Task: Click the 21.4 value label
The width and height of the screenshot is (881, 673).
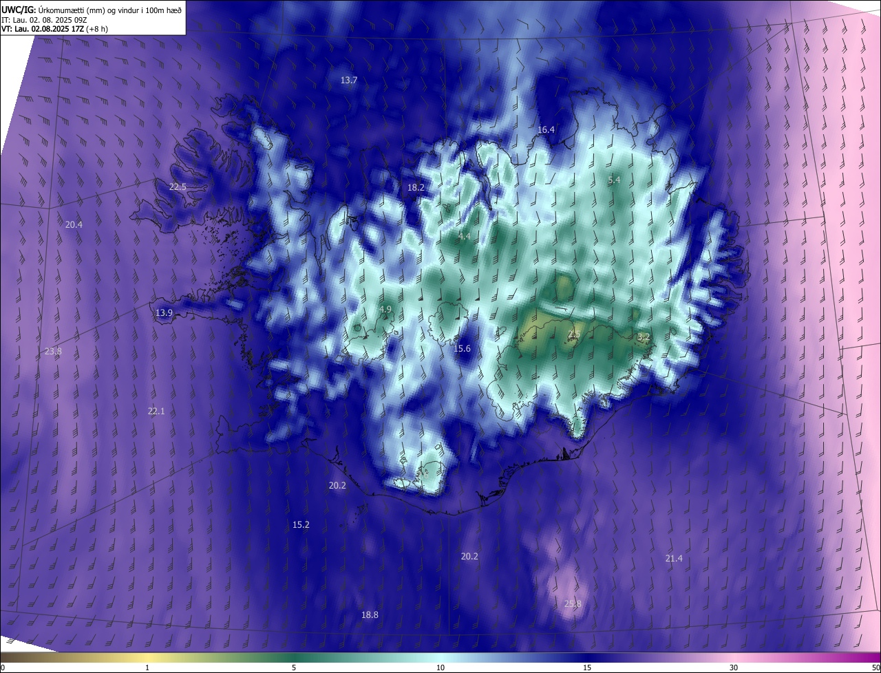Action: point(674,559)
